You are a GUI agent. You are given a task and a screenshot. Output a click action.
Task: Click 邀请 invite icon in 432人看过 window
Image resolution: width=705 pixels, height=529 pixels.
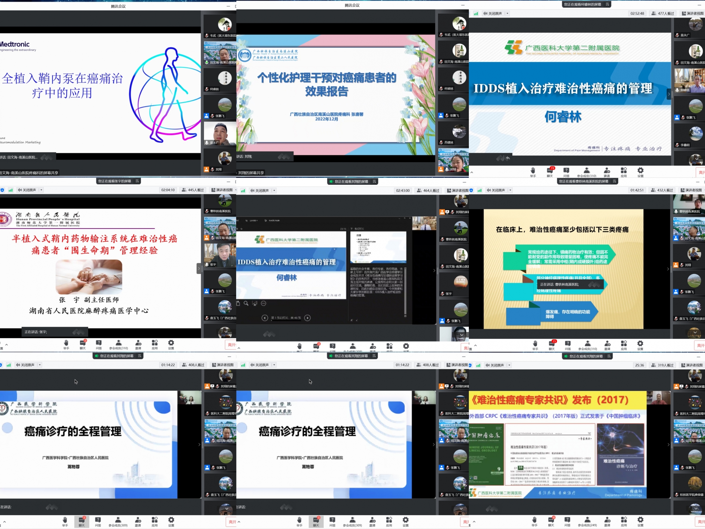(x=607, y=344)
